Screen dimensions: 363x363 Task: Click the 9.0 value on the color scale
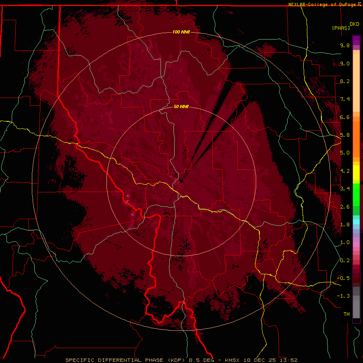tap(345, 63)
